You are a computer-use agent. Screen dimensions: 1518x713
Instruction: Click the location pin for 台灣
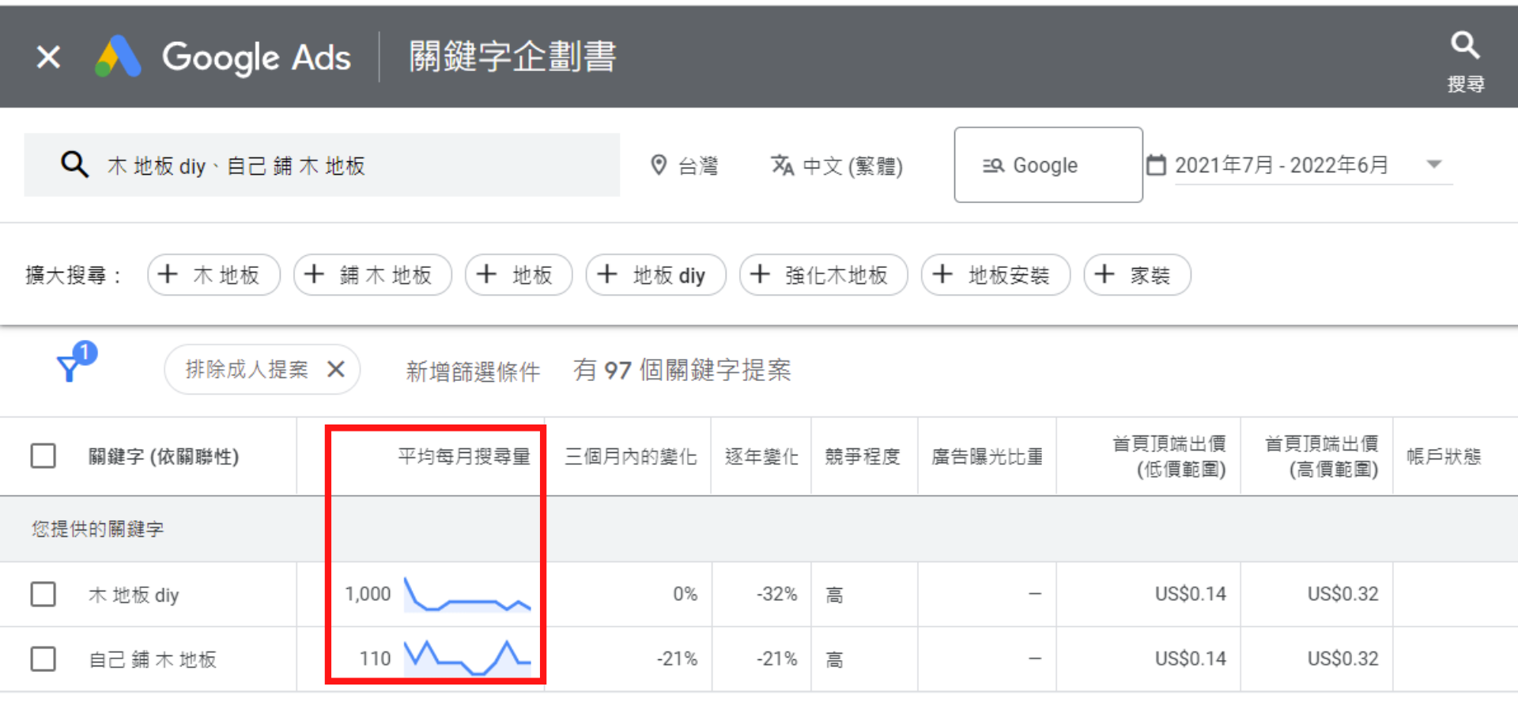click(658, 165)
